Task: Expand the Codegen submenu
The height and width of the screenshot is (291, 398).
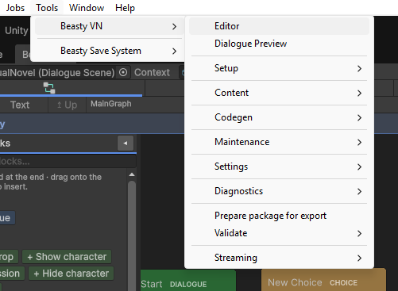Action: 279,117
